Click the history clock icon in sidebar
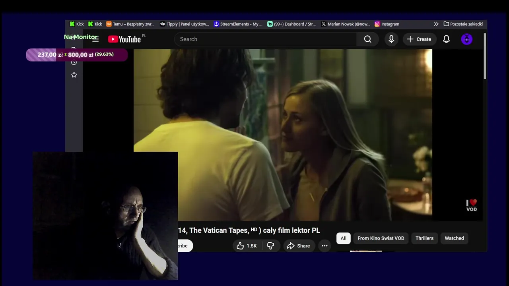 pos(74,62)
